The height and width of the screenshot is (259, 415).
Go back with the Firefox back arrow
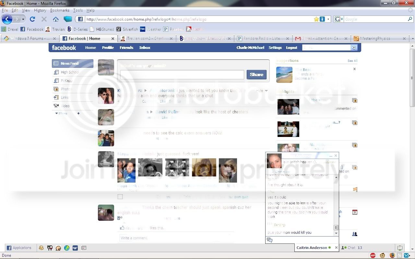(7, 19)
